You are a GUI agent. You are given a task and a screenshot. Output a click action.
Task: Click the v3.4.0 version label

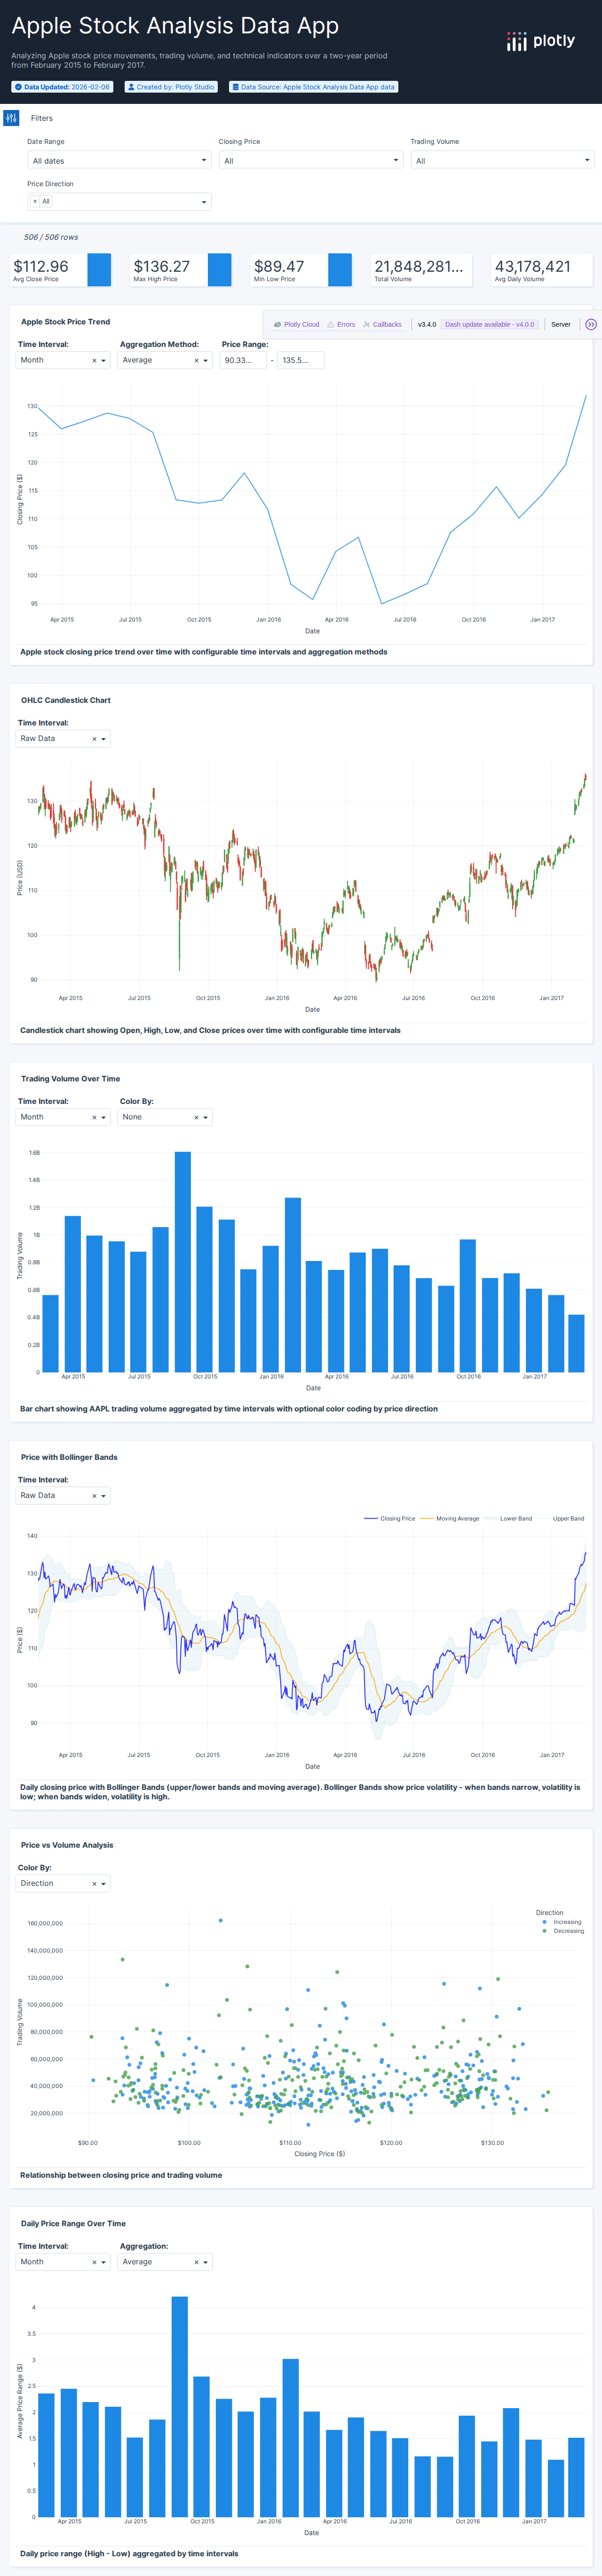click(x=427, y=324)
